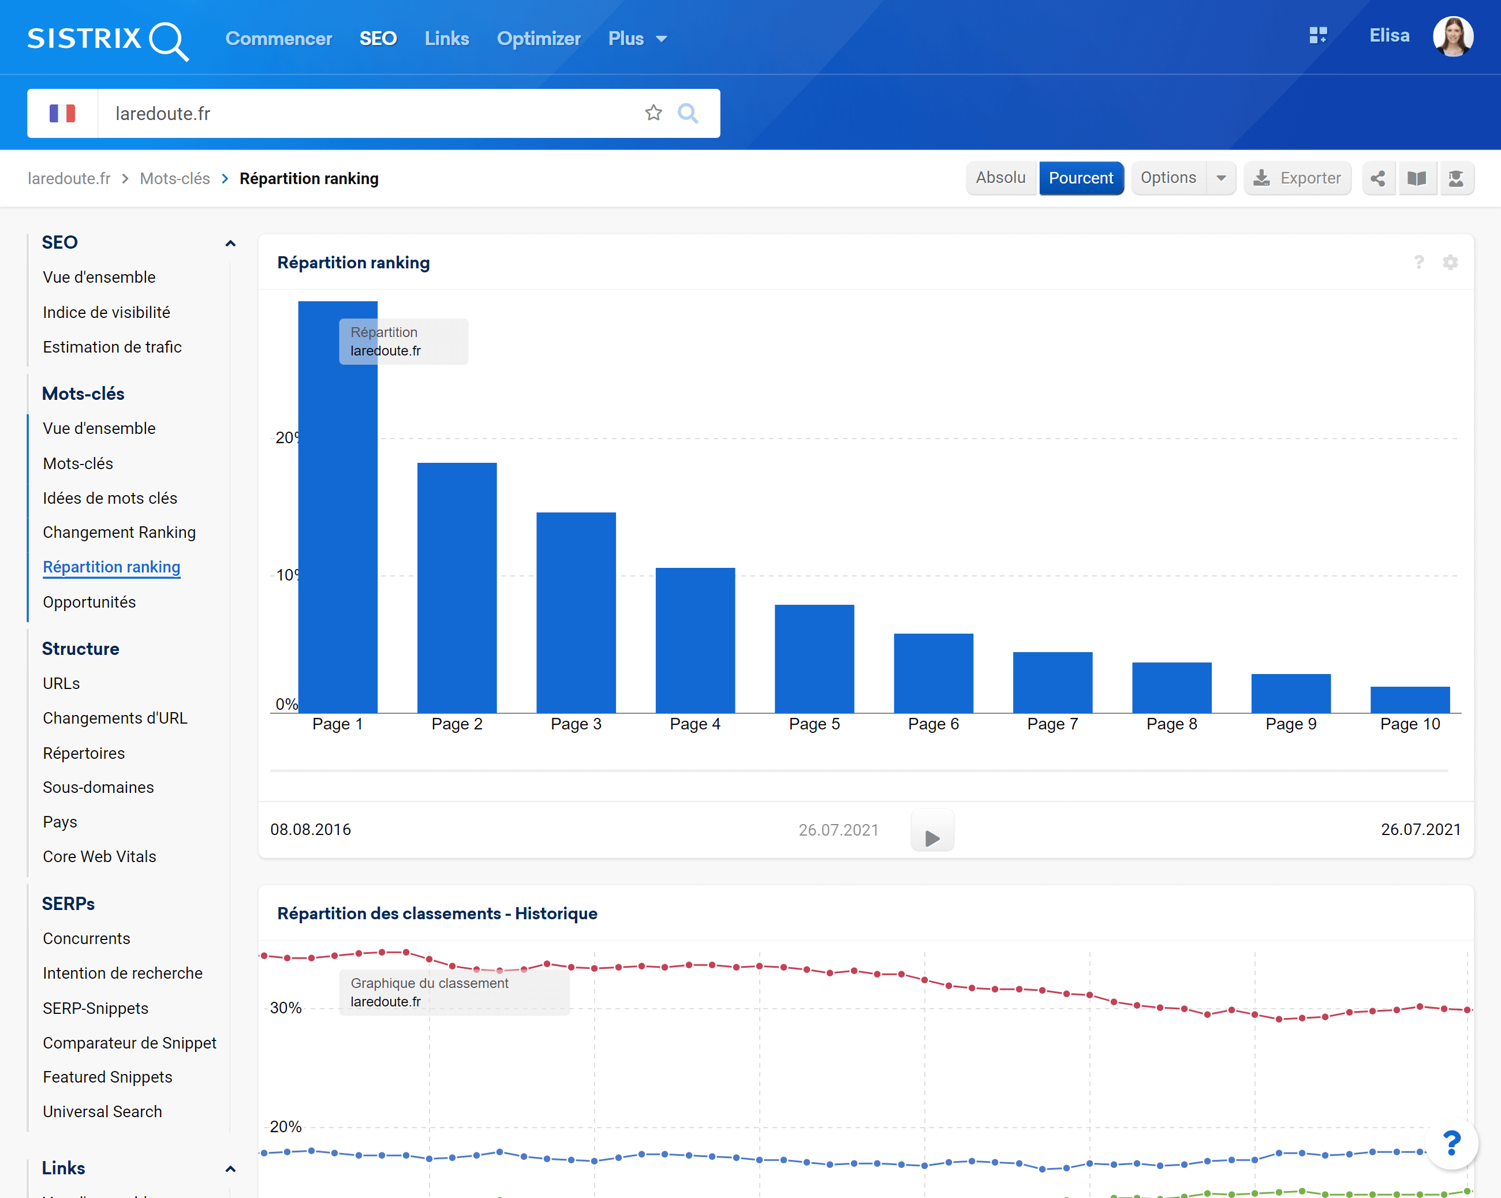This screenshot has height=1198, width=1501.
Task: Collapse the SEO sidebar section
Action: click(x=230, y=243)
